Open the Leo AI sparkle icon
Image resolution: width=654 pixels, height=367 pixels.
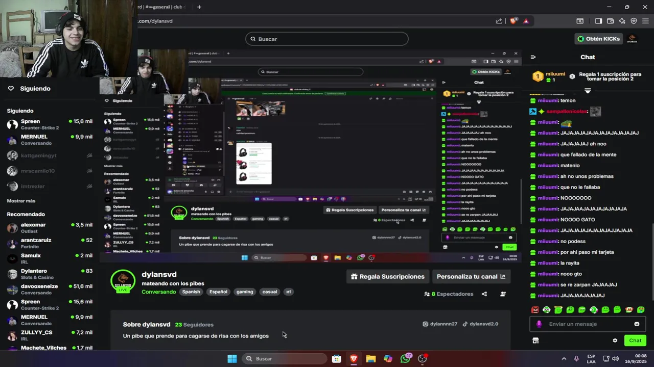coord(622,21)
